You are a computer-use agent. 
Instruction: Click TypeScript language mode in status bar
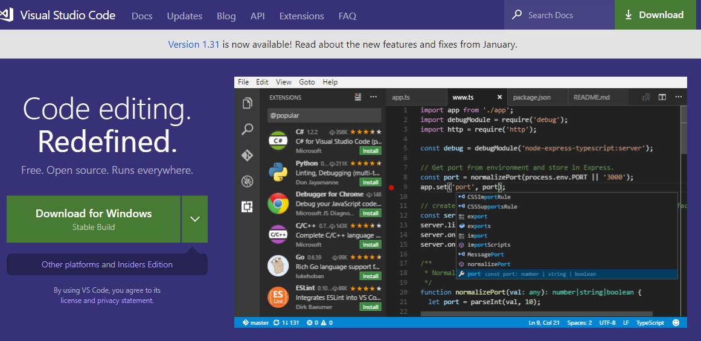click(x=650, y=323)
